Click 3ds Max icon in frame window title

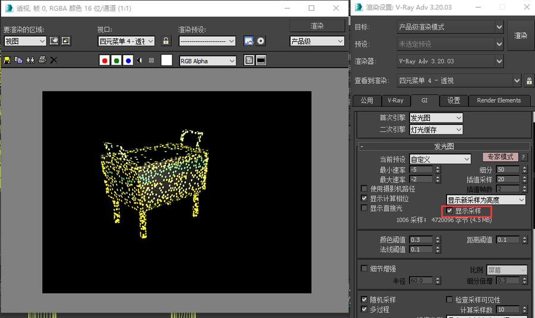tap(9, 8)
